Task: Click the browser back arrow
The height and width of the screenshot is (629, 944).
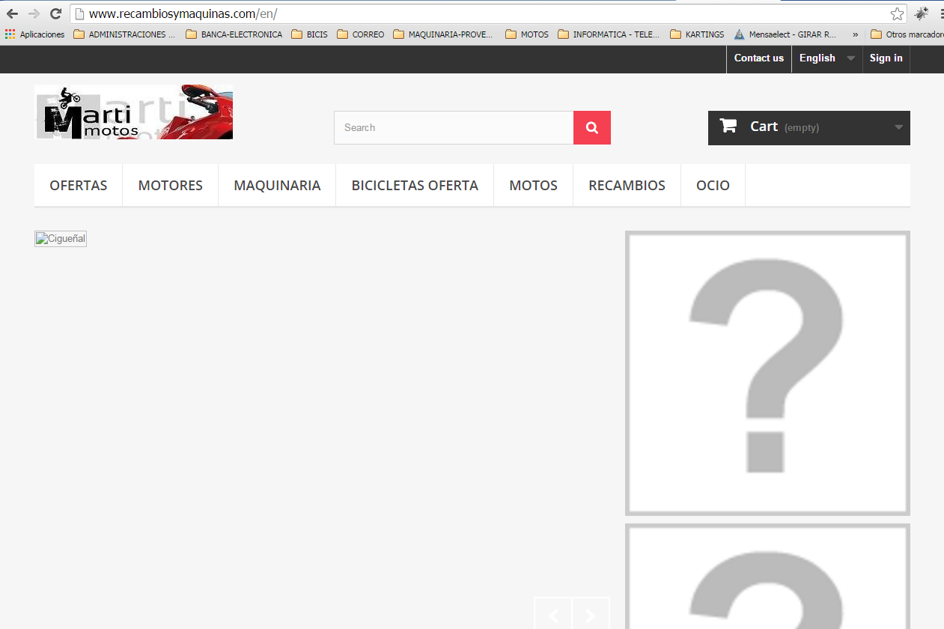Action: 12,13
